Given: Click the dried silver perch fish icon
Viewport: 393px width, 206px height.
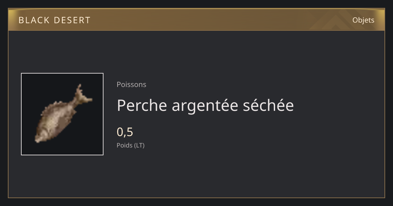Looking at the screenshot, I should tap(63, 113).
